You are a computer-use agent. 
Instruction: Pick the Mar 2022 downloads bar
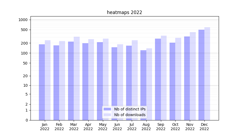pos(77,78)
